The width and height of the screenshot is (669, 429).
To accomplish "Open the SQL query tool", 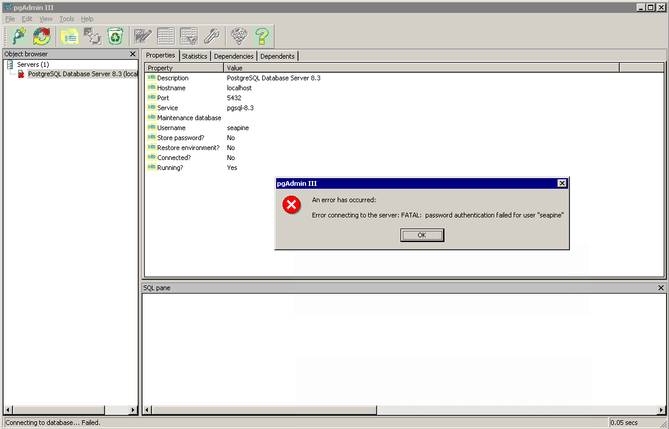I will click(x=143, y=36).
